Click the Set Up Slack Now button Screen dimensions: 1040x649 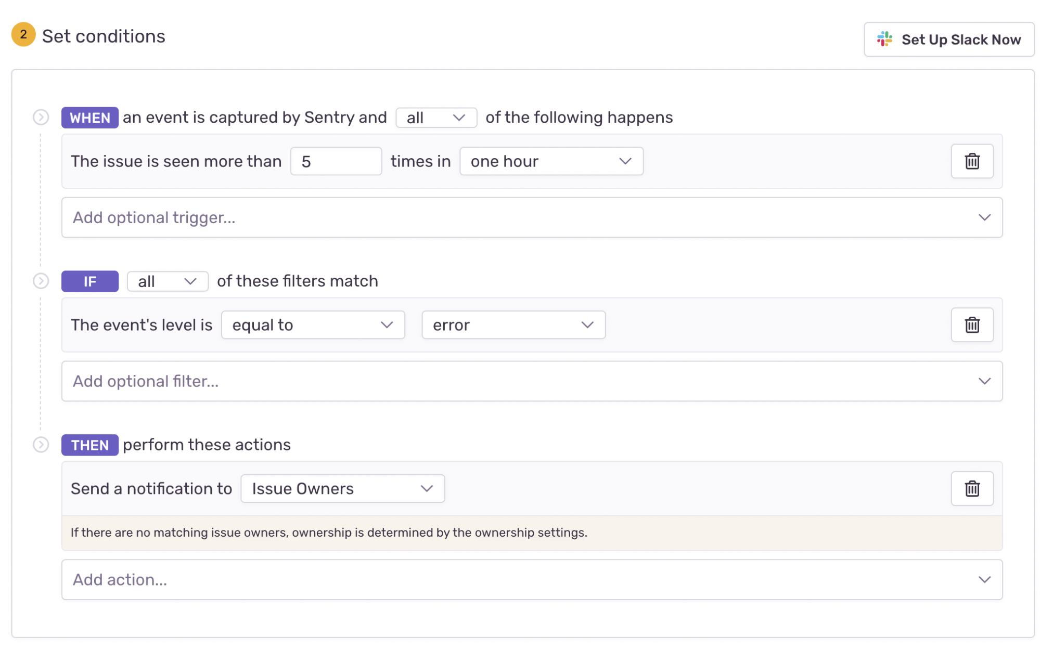click(x=948, y=40)
